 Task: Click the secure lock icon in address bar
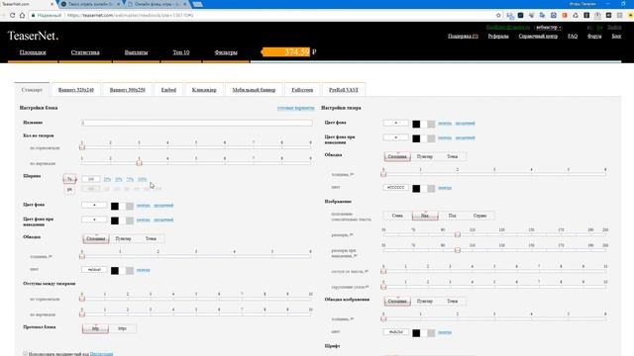click(33, 16)
